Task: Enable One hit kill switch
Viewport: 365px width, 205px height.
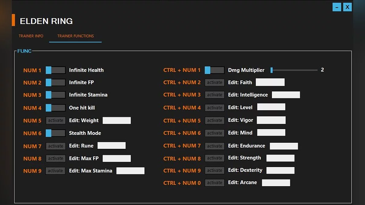Action: click(55, 108)
